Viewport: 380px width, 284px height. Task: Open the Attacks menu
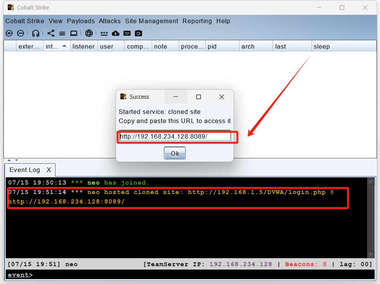(x=110, y=21)
